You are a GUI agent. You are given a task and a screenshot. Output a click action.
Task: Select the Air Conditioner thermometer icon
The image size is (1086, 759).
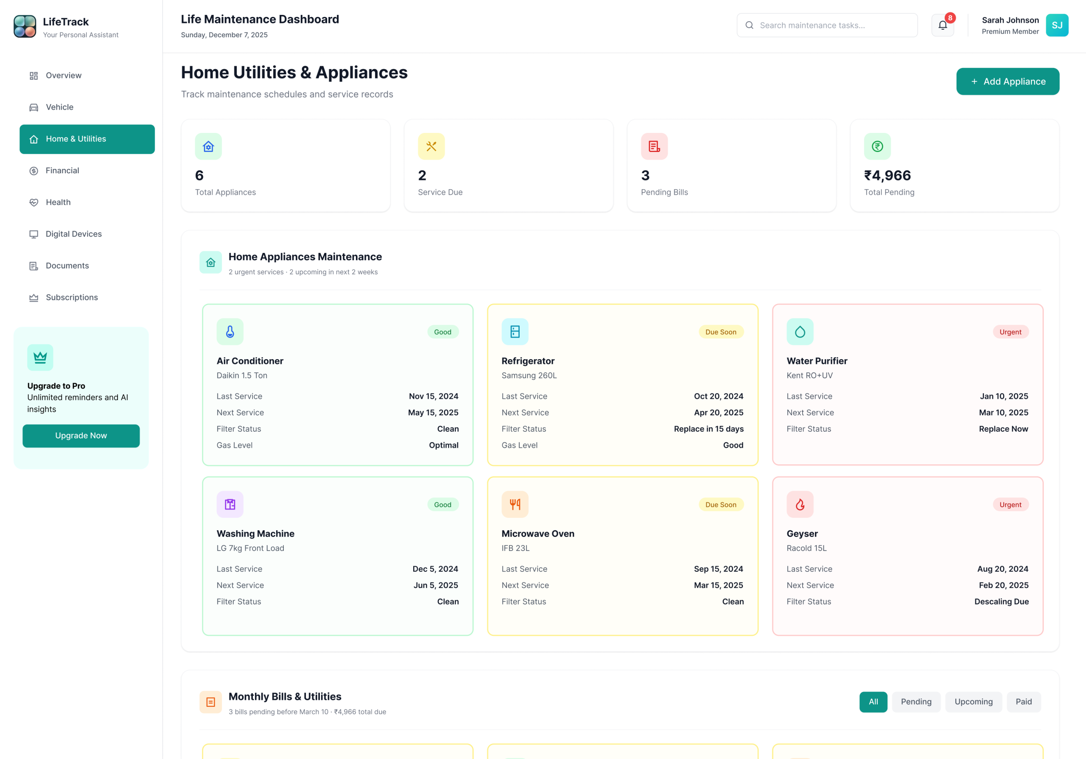pyautogui.click(x=230, y=331)
